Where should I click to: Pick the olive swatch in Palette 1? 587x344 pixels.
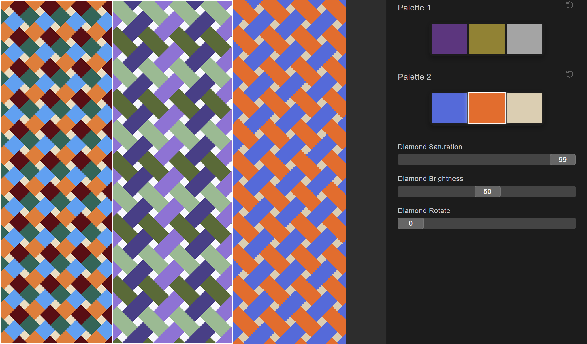[487, 39]
